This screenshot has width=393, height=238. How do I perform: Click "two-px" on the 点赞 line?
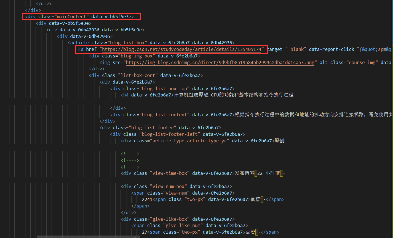(189, 232)
